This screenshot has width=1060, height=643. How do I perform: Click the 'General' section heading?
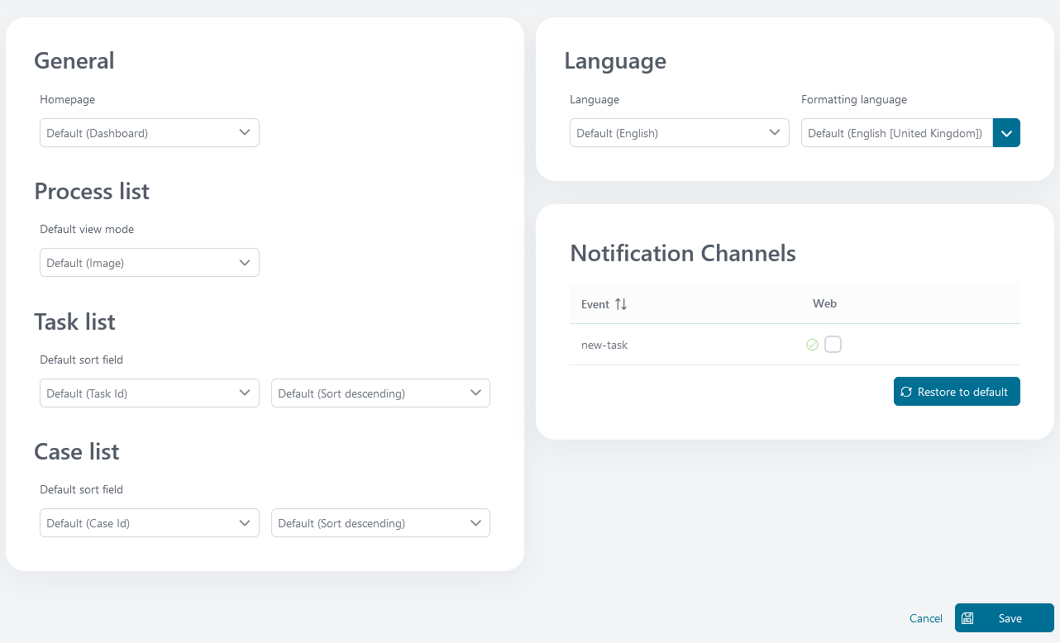tap(74, 61)
